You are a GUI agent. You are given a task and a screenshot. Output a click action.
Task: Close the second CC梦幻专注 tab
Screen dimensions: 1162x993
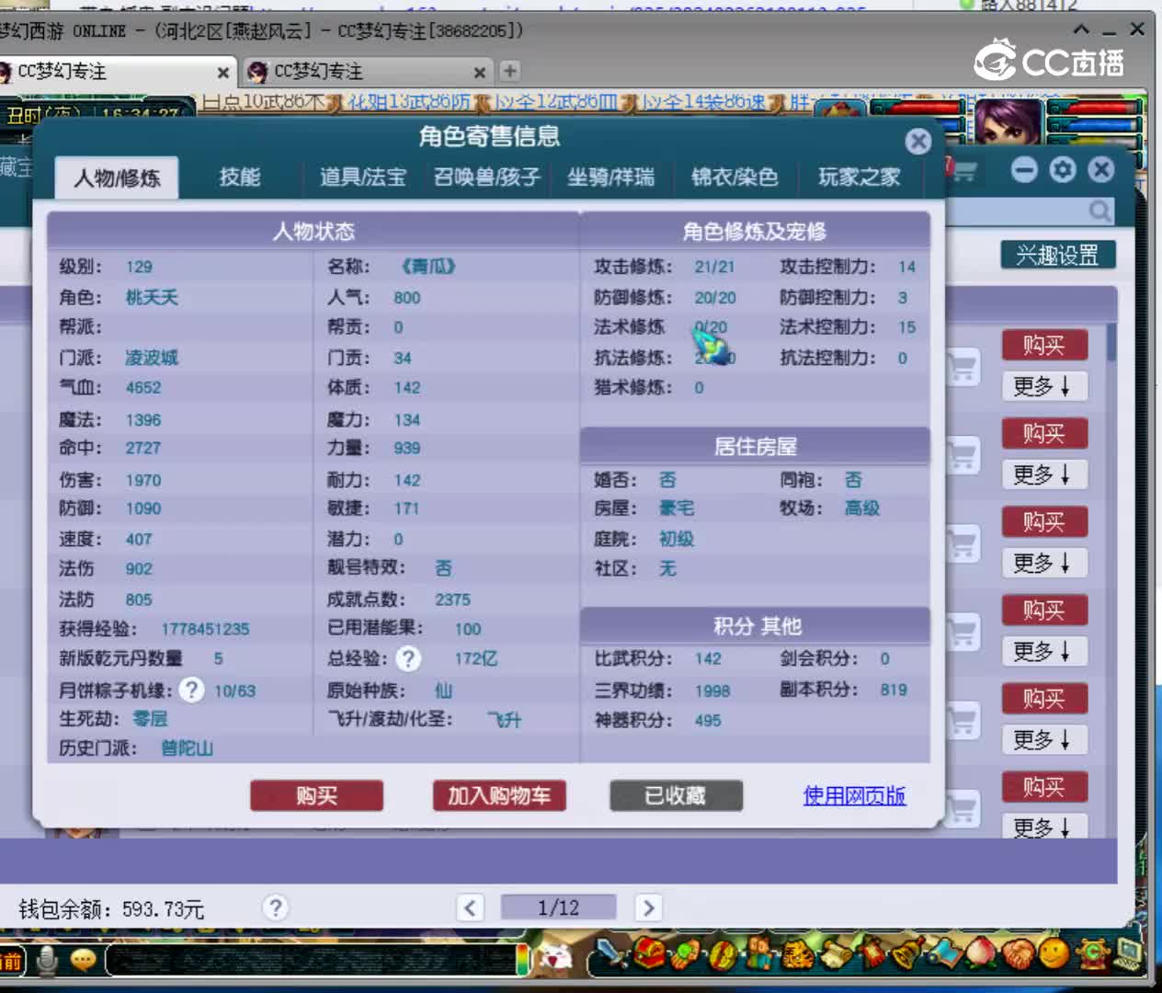coord(480,72)
